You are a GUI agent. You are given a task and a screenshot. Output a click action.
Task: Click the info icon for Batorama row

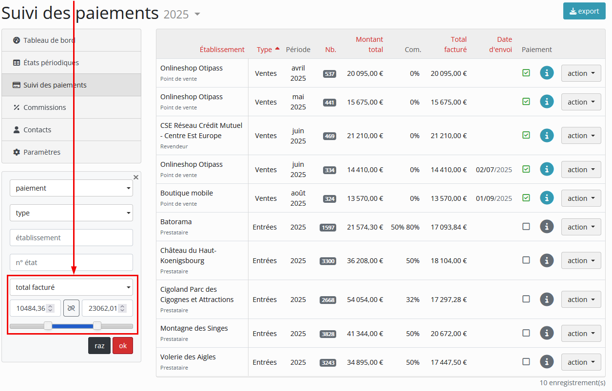click(x=547, y=227)
